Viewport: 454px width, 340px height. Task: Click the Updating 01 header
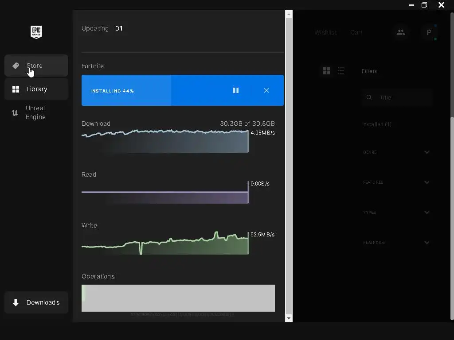click(102, 28)
